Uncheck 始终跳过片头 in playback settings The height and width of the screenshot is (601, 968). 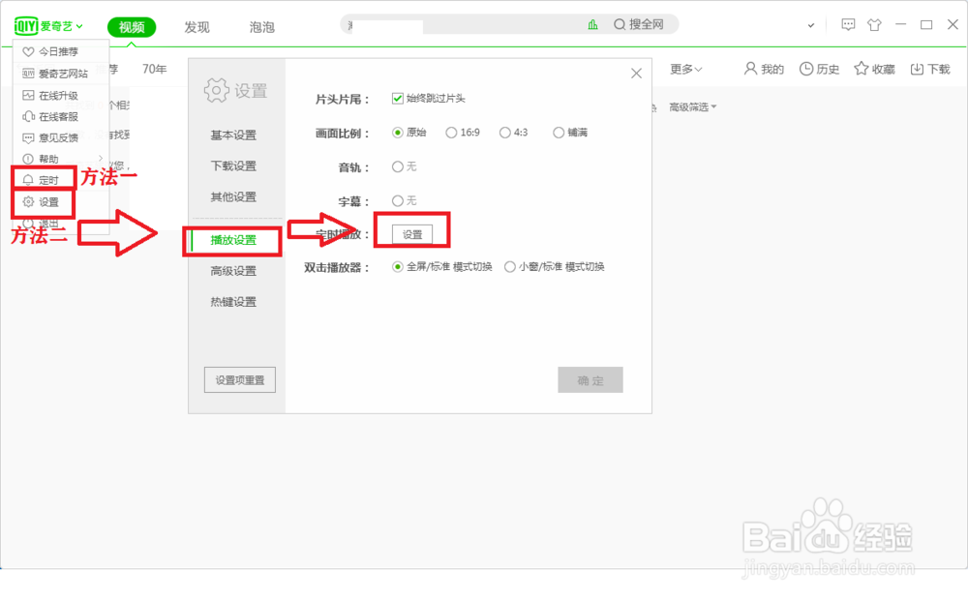400,97
